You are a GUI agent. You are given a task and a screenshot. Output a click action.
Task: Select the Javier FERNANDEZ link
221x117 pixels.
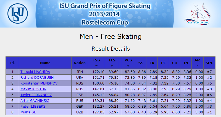(36, 95)
